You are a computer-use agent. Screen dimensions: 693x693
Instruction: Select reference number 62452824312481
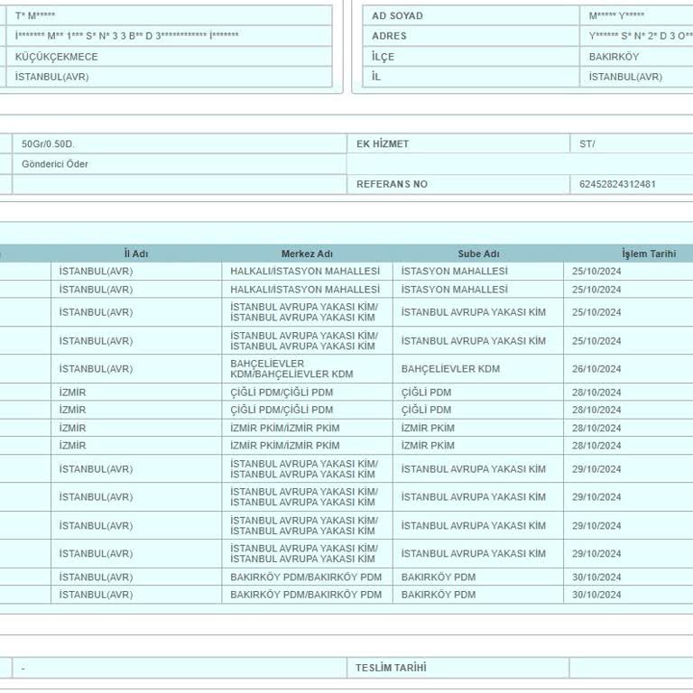(x=617, y=184)
